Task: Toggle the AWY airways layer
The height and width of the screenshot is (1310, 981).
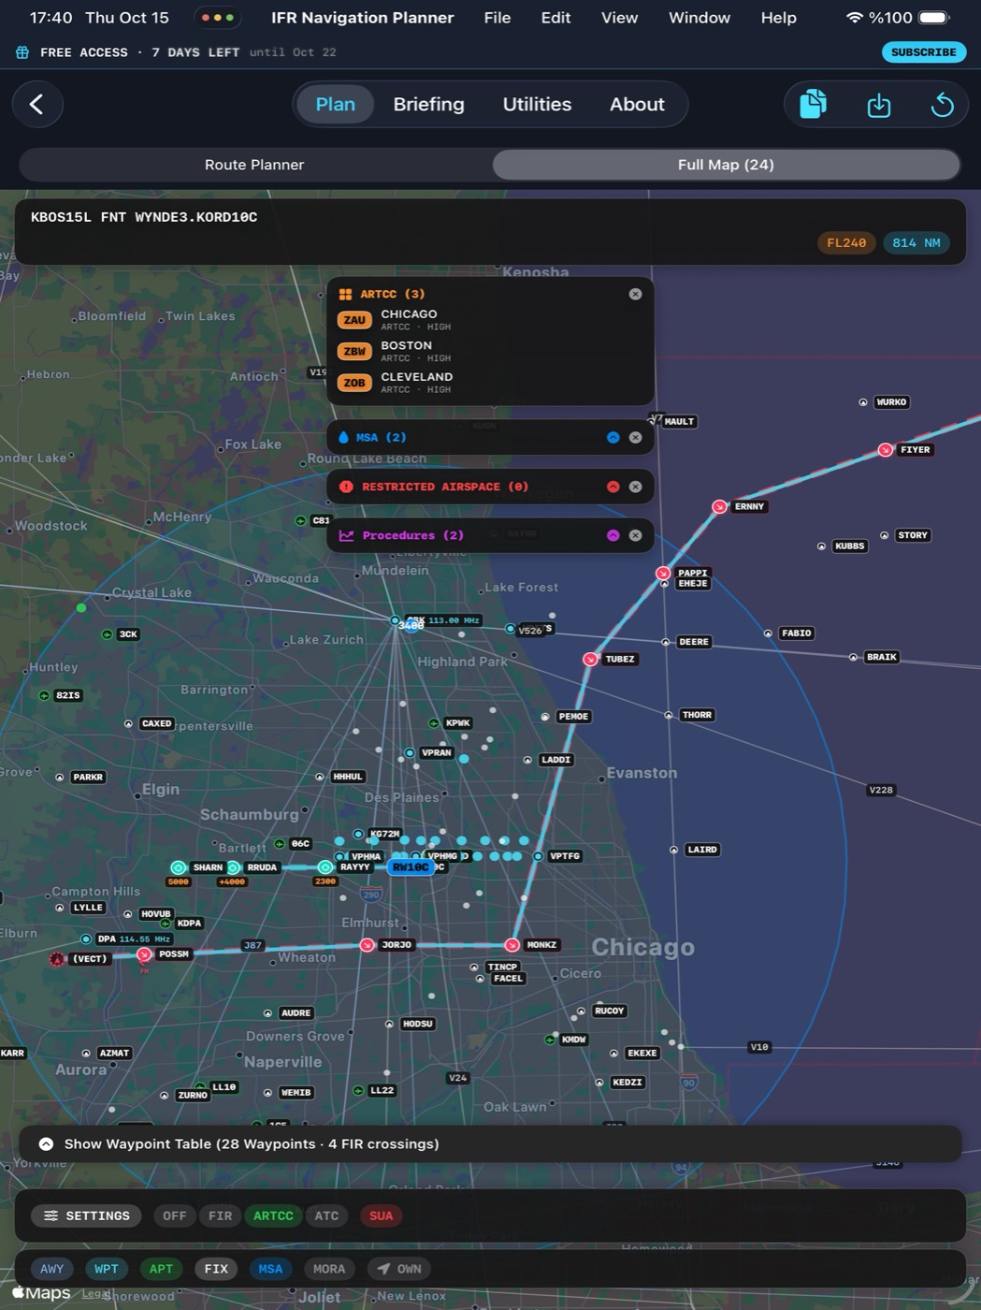Action: click(52, 1269)
